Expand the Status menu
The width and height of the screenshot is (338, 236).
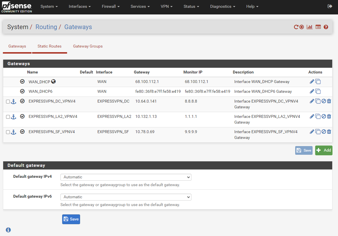(x=191, y=6)
